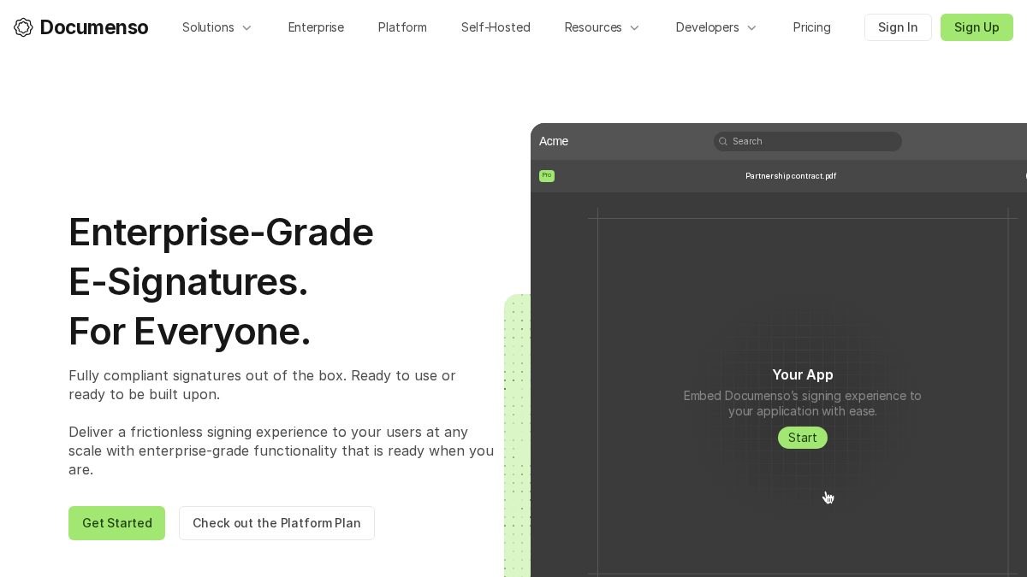Viewport: 1027px width, 577px height.
Task: Go to the Platform page
Action: coord(402,27)
